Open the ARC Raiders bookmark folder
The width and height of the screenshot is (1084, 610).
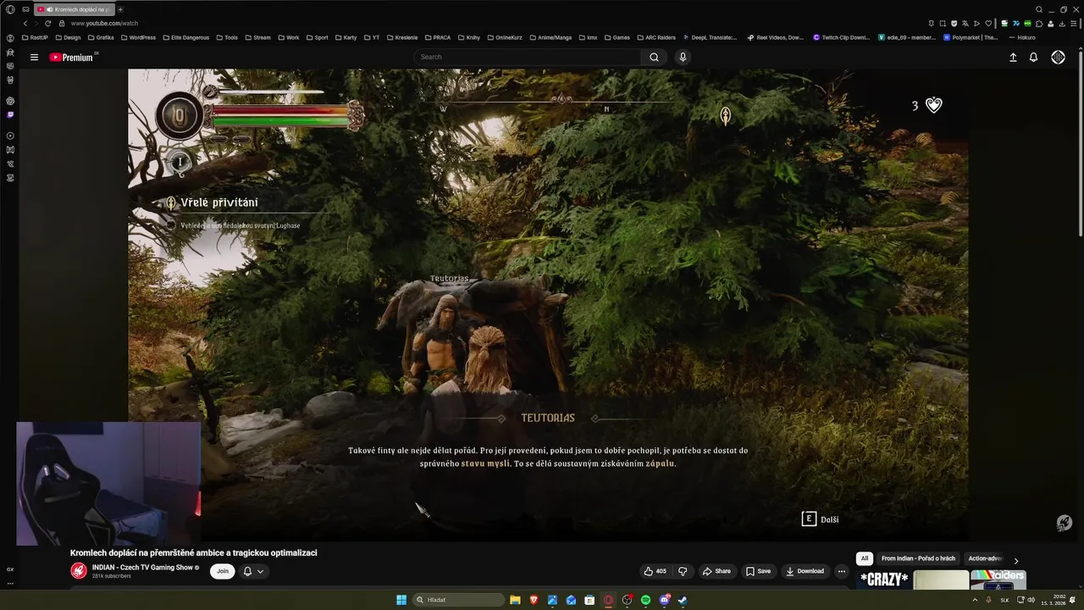coord(655,37)
